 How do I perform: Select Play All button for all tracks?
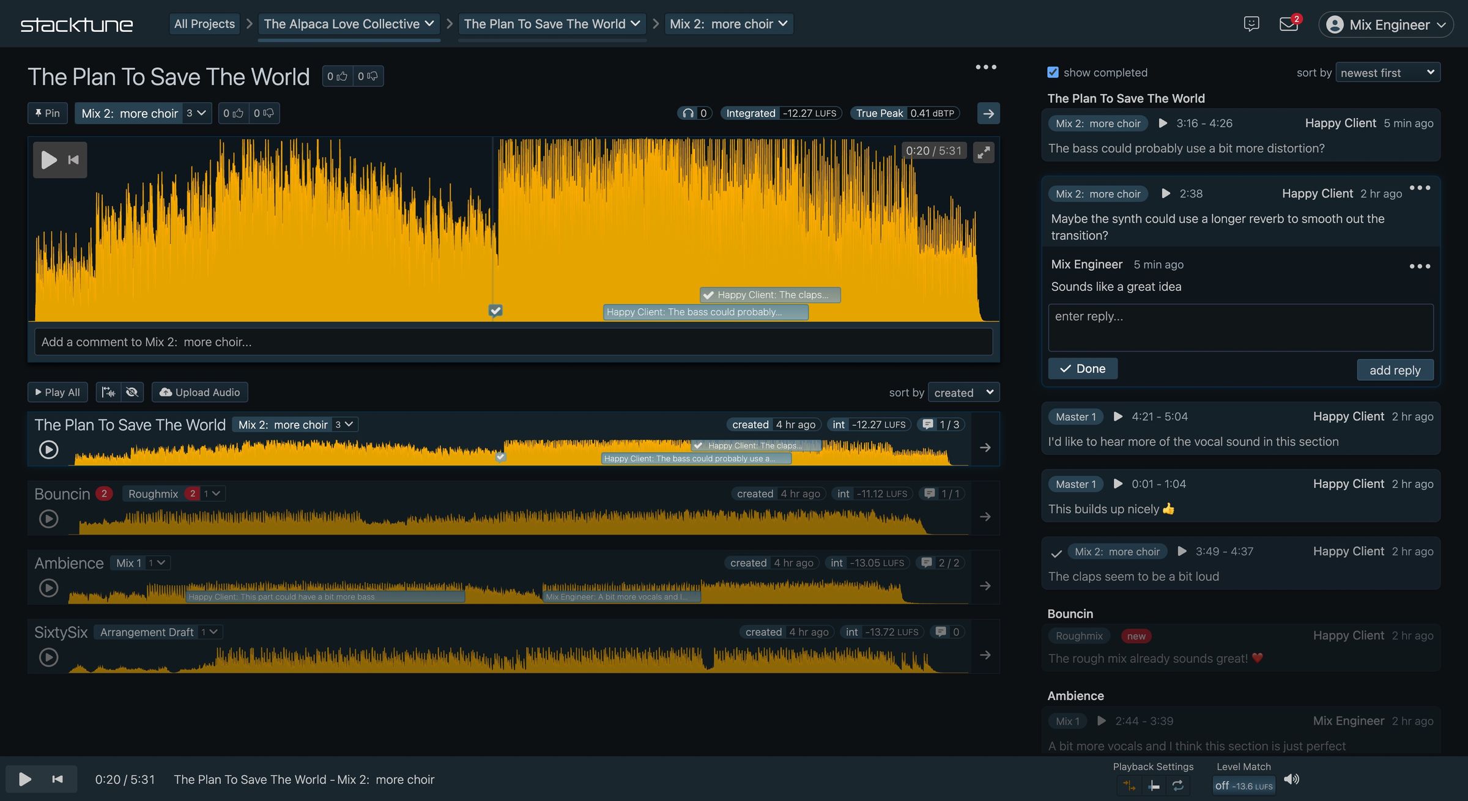pos(57,391)
